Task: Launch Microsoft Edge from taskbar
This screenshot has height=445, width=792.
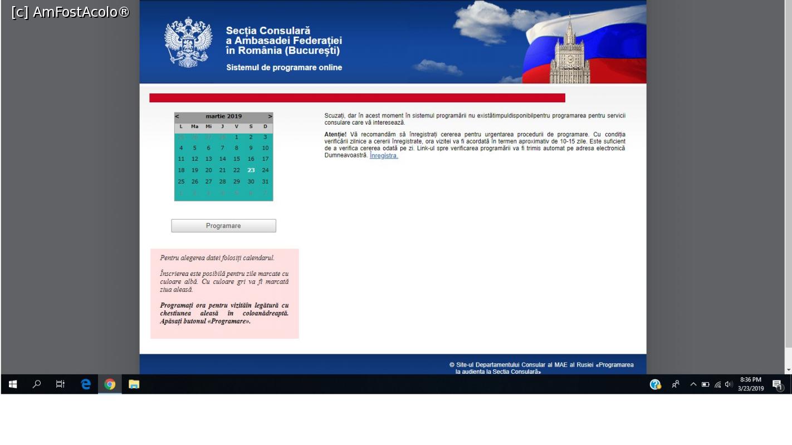Action: (x=86, y=384)
